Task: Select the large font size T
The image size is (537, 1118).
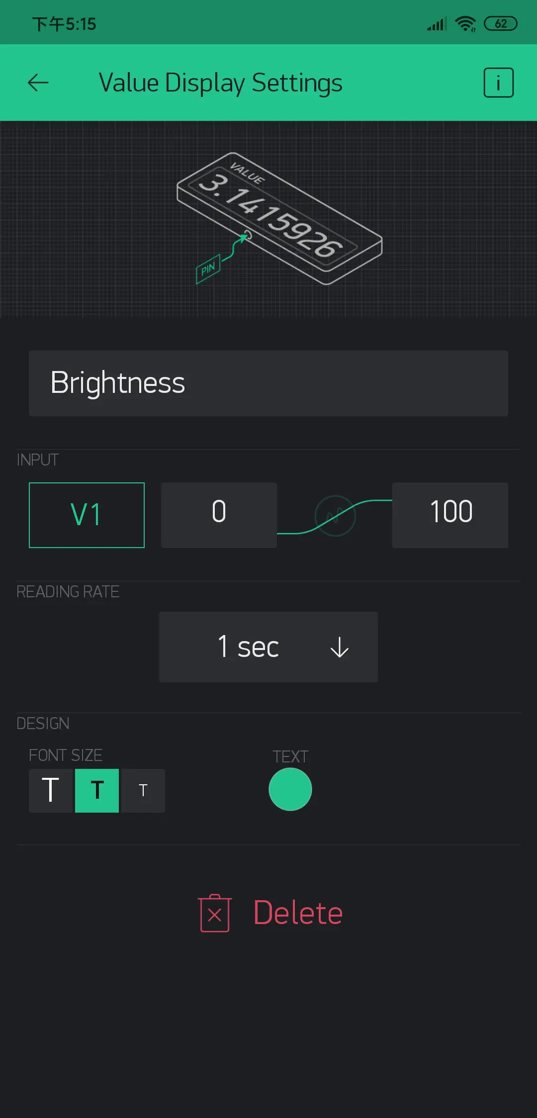Action: point(51,791)
